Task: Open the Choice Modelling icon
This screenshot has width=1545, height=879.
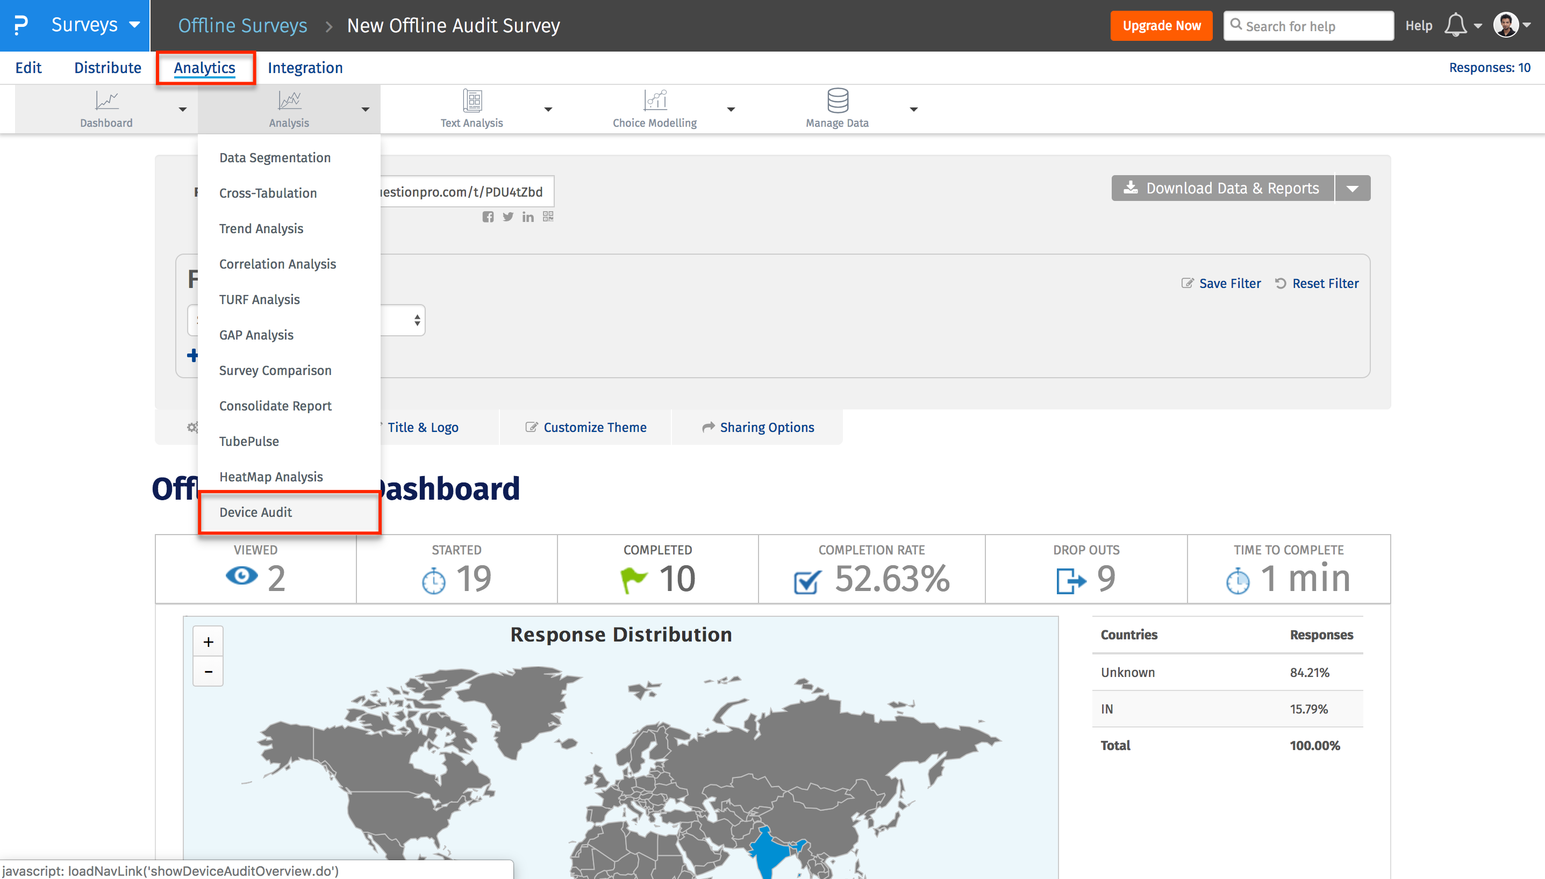Action: 655,100
